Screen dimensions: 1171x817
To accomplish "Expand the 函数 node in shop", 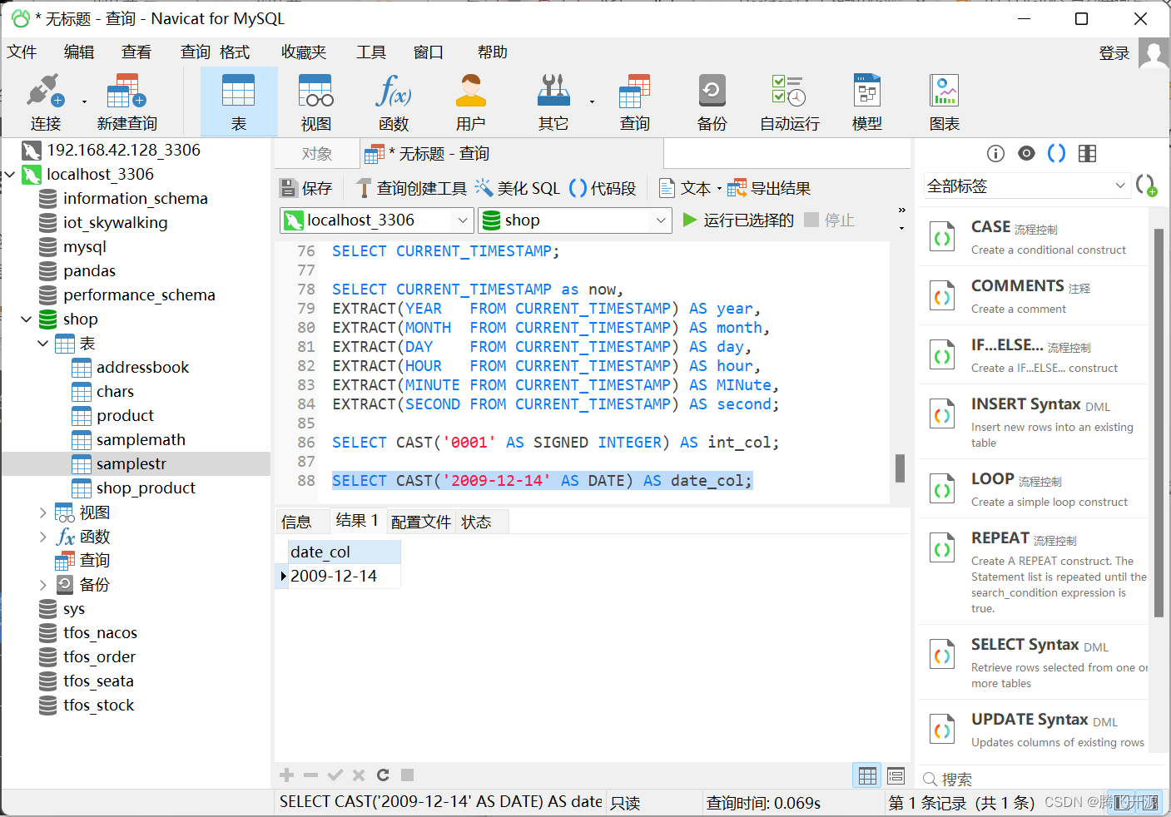I will tap(43, 537).
